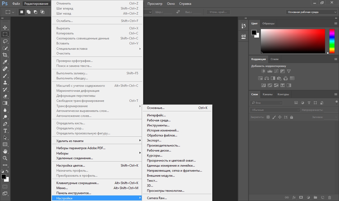Open the layer blending mode Обычные dropdown

coord(275,110)
